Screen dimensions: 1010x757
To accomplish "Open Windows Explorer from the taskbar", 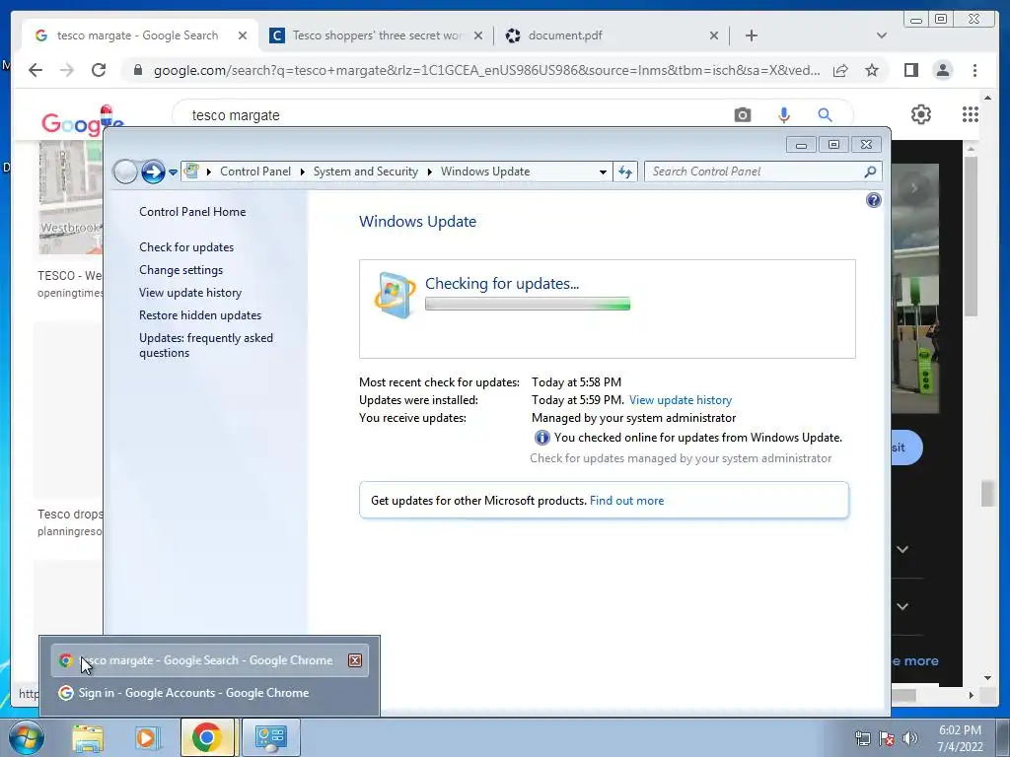I will [x=88, y=737].
